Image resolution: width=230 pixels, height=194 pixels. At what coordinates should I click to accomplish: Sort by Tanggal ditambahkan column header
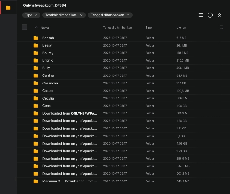[118, 28]
